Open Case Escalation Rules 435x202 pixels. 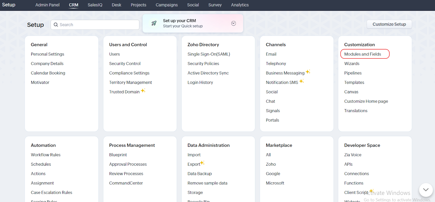coord(52,193)
